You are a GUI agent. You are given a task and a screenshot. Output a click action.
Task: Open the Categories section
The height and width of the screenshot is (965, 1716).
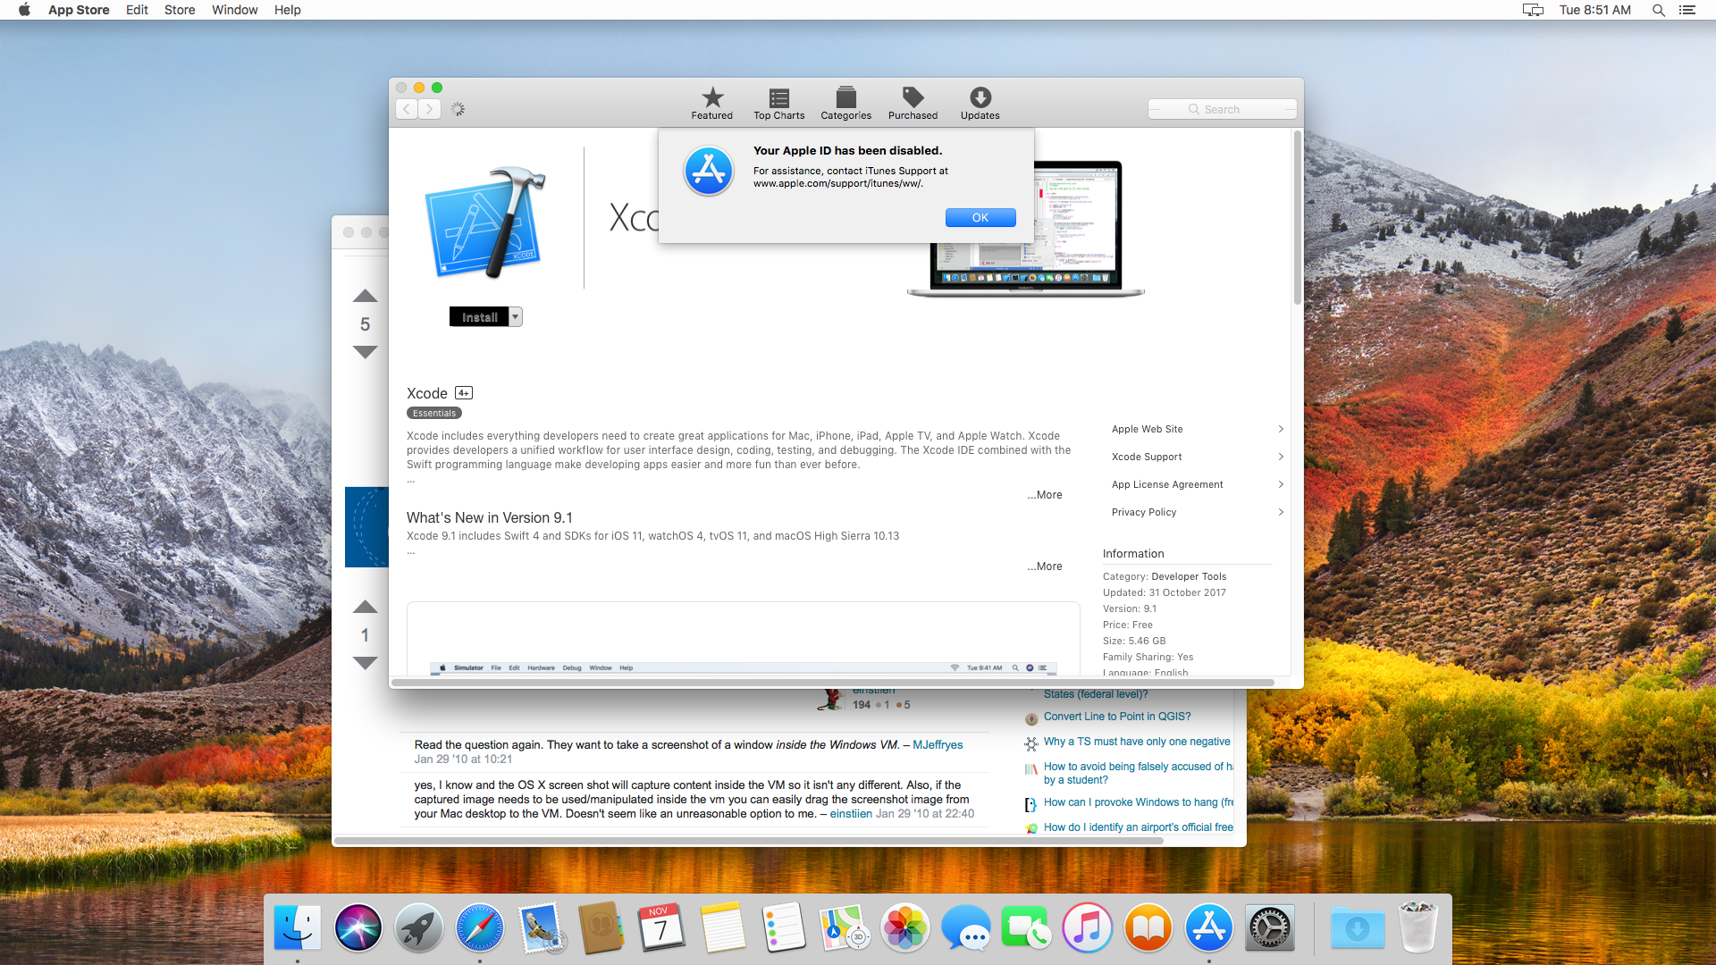pyautogui.click(x=845, y=103)
